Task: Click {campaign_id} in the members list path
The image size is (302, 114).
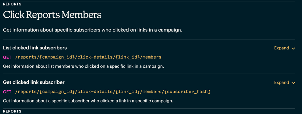Action: 58,57
